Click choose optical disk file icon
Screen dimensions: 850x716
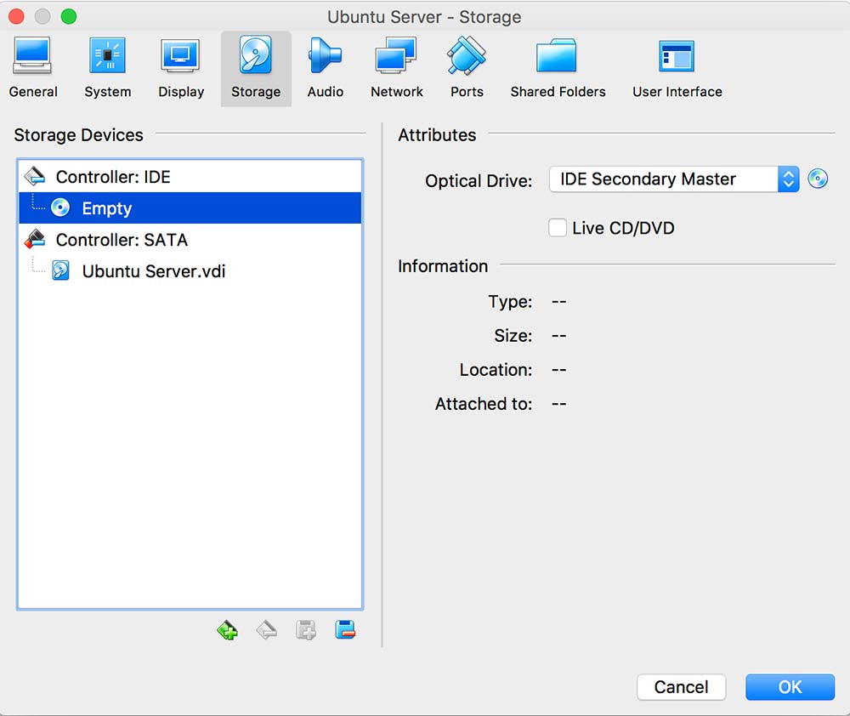click(818, 179)
